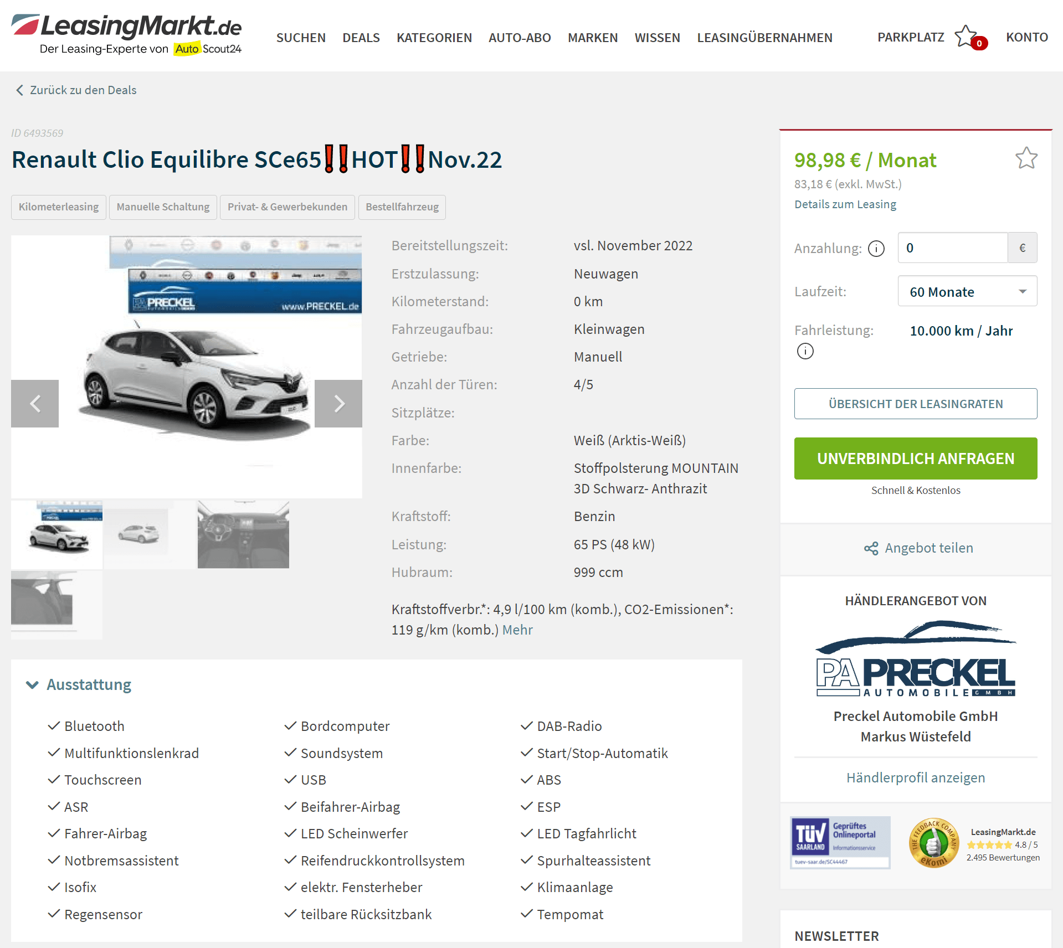1063x948 pixels.
Task: Click Angebot teilen link
Action: [x=929, y=548]
